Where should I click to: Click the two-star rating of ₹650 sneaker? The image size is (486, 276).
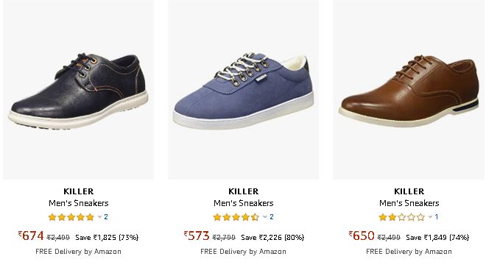click(401, 217)
